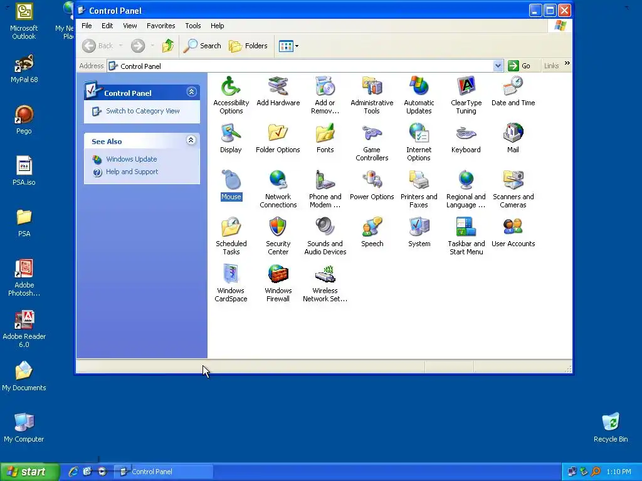Viewport: 642px width, 481px height.
Task: Open the Power Options icon
Action: (x=372, y=185)
